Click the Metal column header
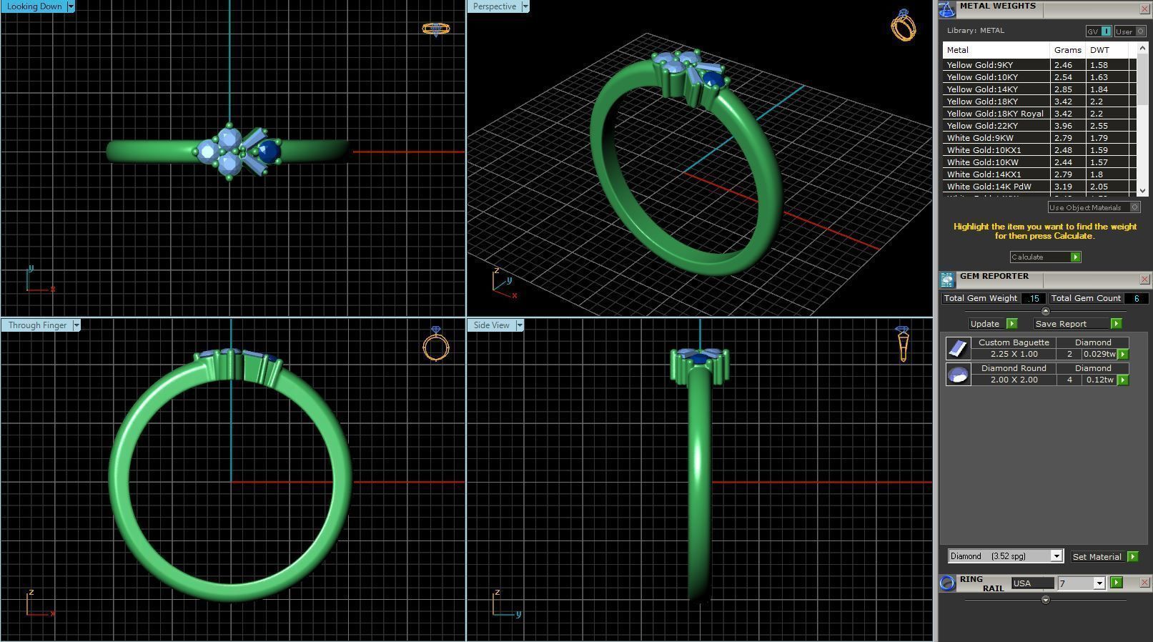The height and width of the screenshot is (642, 1153). [x=996, y=50]
